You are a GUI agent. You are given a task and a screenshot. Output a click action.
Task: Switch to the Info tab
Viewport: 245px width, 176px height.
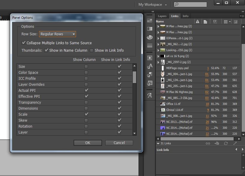coord(185,16)
